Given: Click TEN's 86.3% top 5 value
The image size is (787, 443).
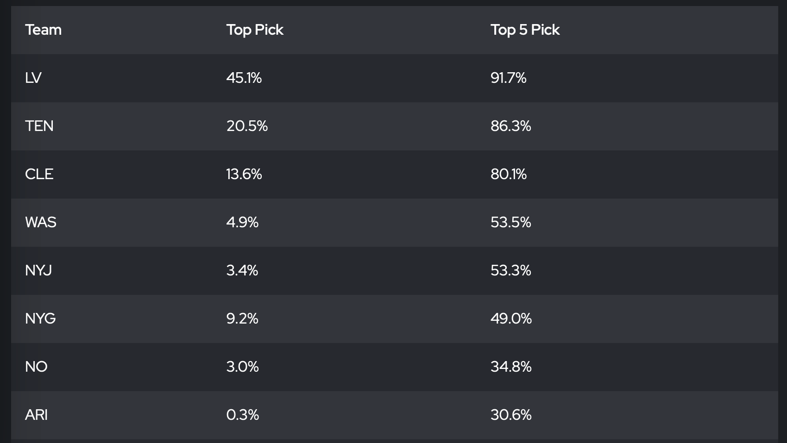Looking at the screenshot, I should coord(510,126).
